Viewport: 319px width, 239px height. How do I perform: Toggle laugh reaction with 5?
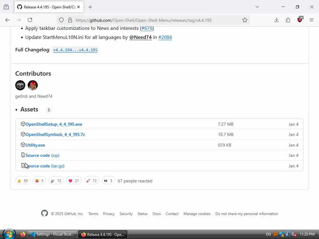pos(40,181)
